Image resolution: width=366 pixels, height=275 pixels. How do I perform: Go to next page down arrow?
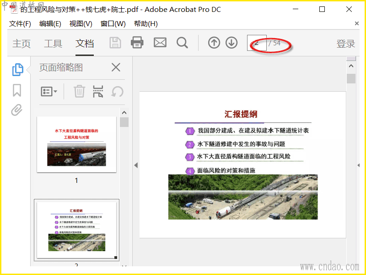tap(231, 43)
